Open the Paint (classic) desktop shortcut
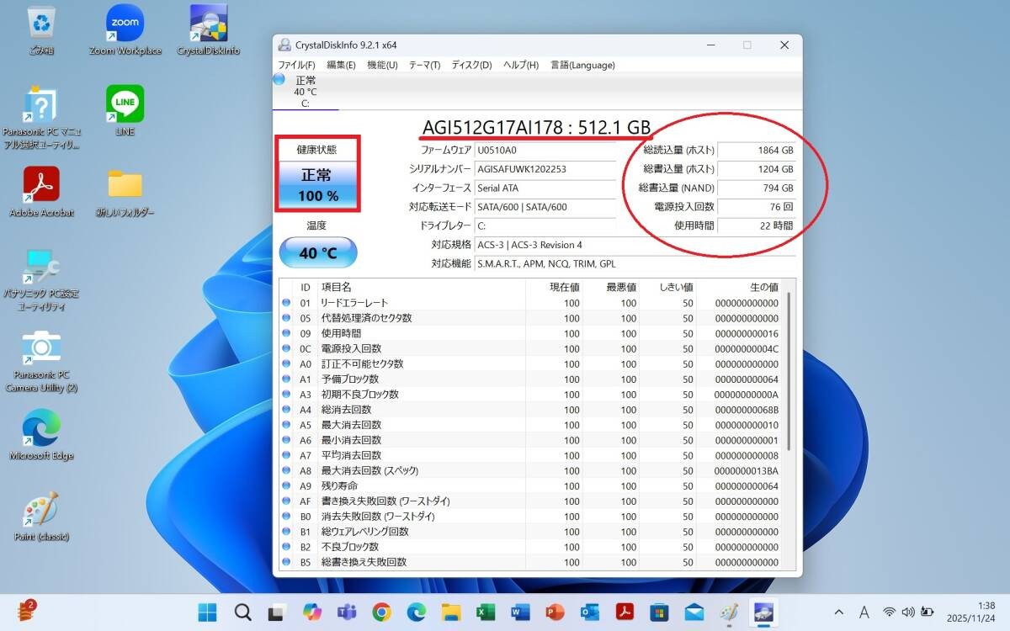 (40, 517)
